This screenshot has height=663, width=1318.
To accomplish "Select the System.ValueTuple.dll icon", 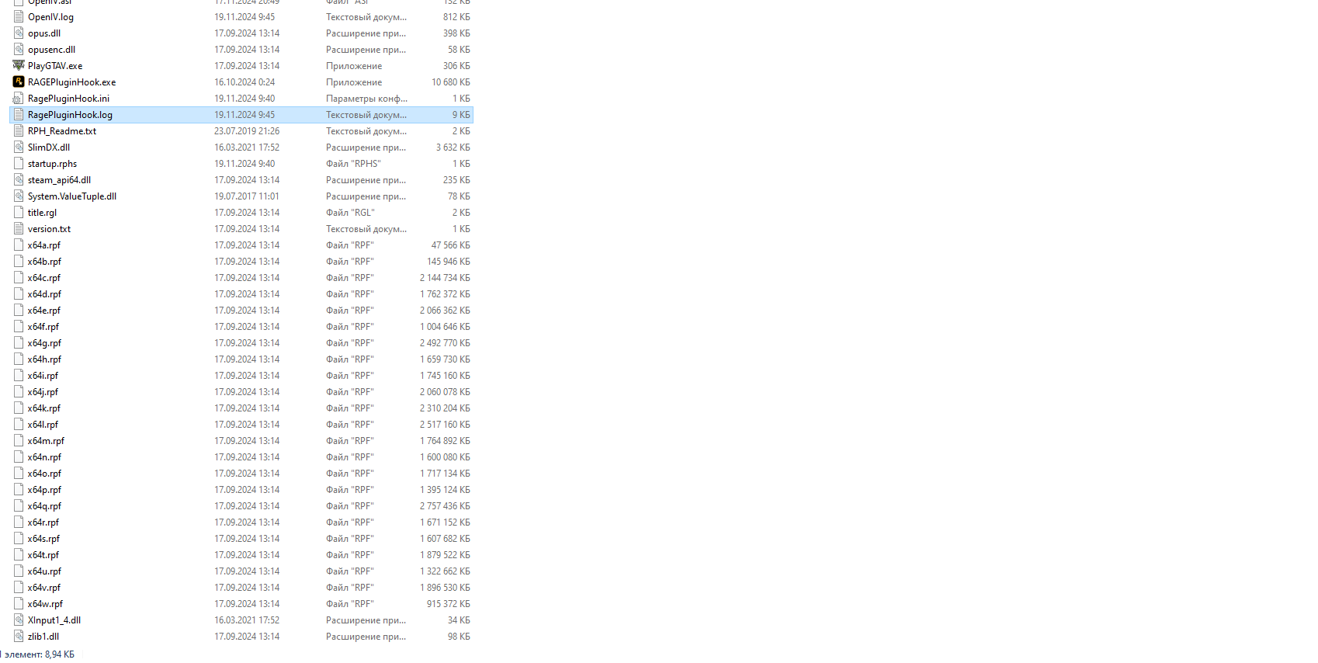I will [19, 196].
